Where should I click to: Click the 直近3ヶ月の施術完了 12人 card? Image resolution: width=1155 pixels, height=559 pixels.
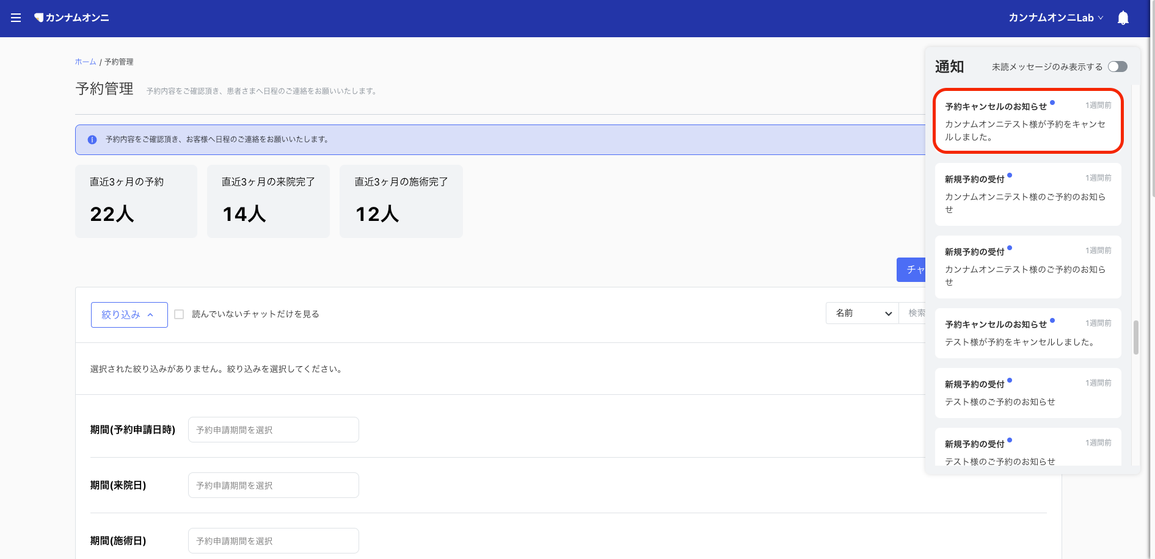click(x=401, y=201)
